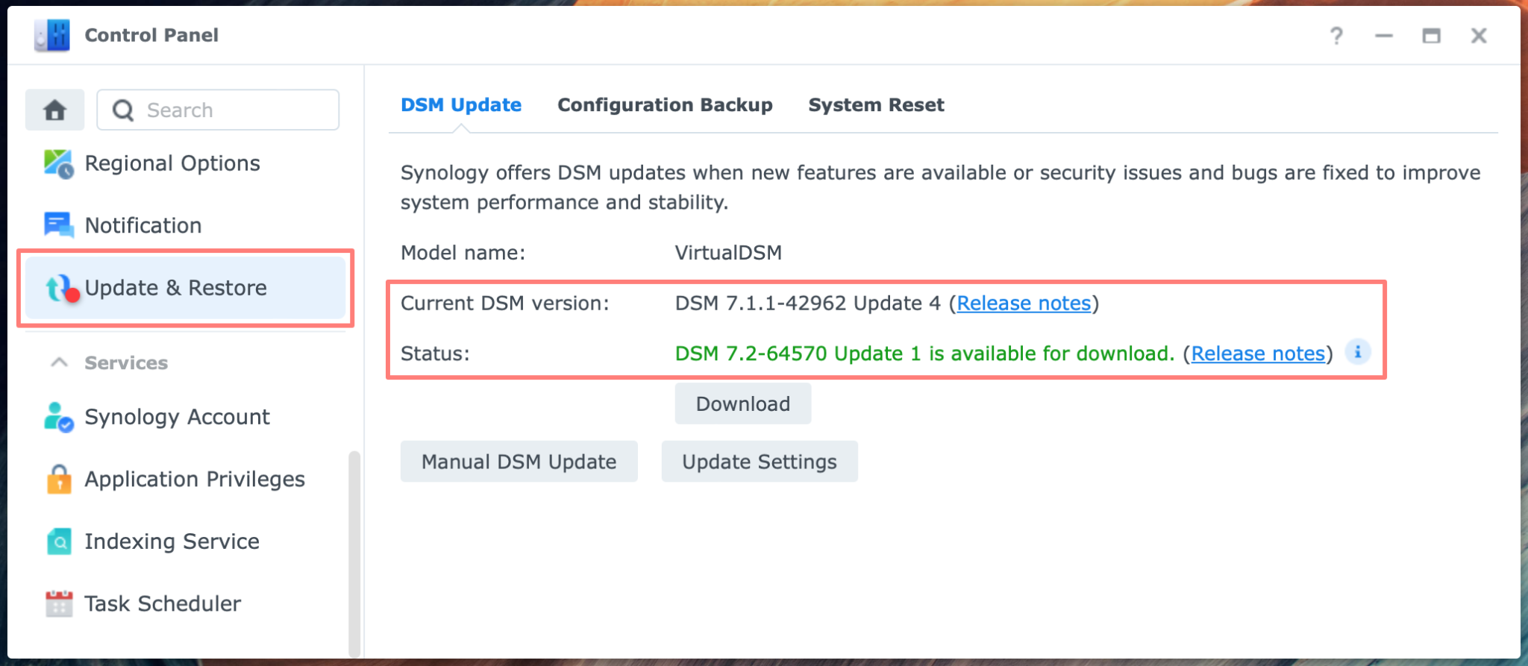Viewport: 1528px width, 666px height.
Task: Maximize the Control Panel window
Action: coord(1431,35)
